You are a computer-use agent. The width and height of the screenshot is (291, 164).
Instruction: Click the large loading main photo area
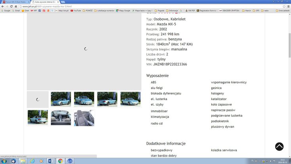click(84, 52)
